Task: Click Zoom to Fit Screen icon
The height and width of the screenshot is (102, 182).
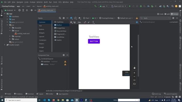Action: 135,84
